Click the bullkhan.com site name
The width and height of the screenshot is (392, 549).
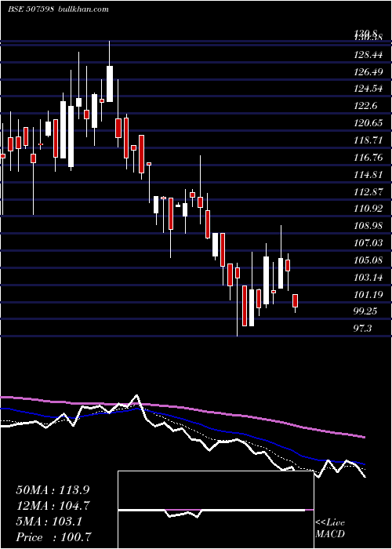click(x=82, y=9)
